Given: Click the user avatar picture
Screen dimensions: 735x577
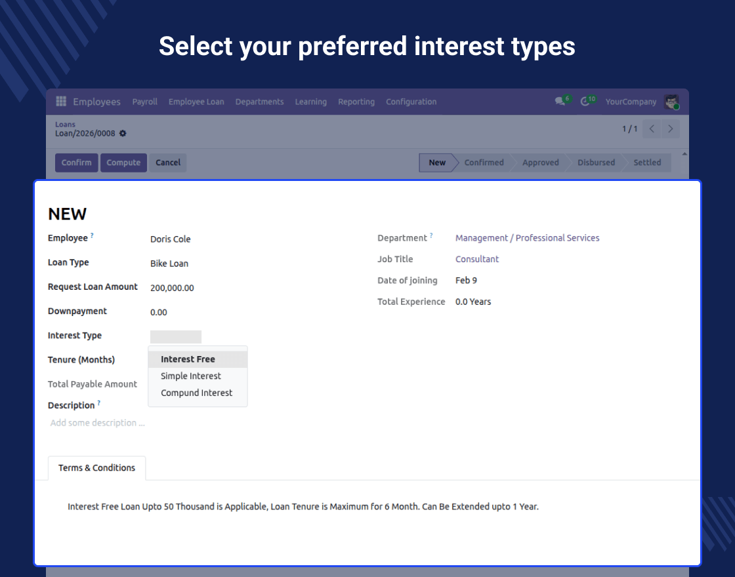Looking at the screenshot, I should 671,102.
